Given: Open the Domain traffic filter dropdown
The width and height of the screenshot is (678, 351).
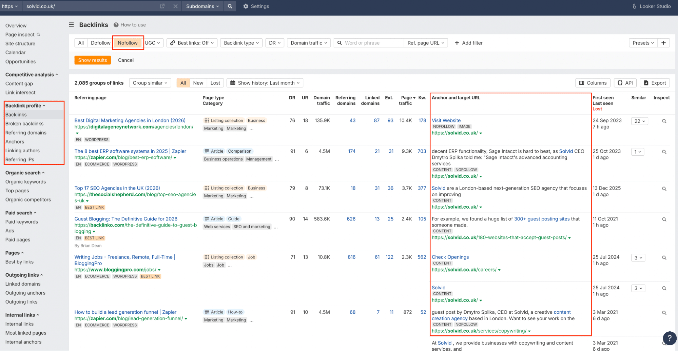Looking at the screenshot, I should (x=309, y=43).
